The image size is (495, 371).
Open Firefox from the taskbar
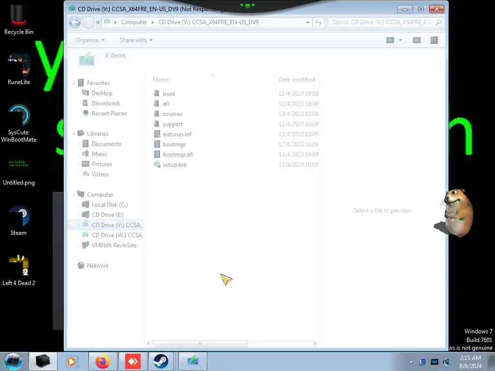click(x=103, y=361)
